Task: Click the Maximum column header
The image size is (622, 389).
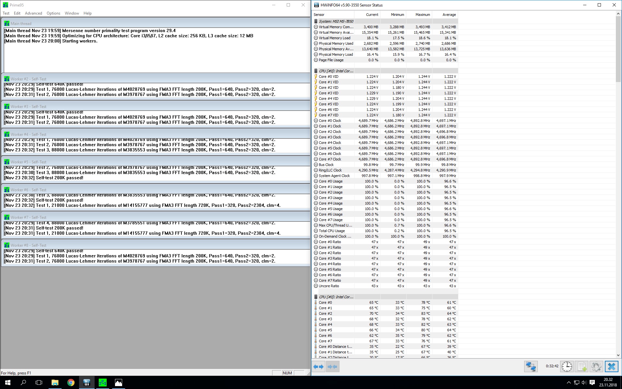Action: (419, 15)
